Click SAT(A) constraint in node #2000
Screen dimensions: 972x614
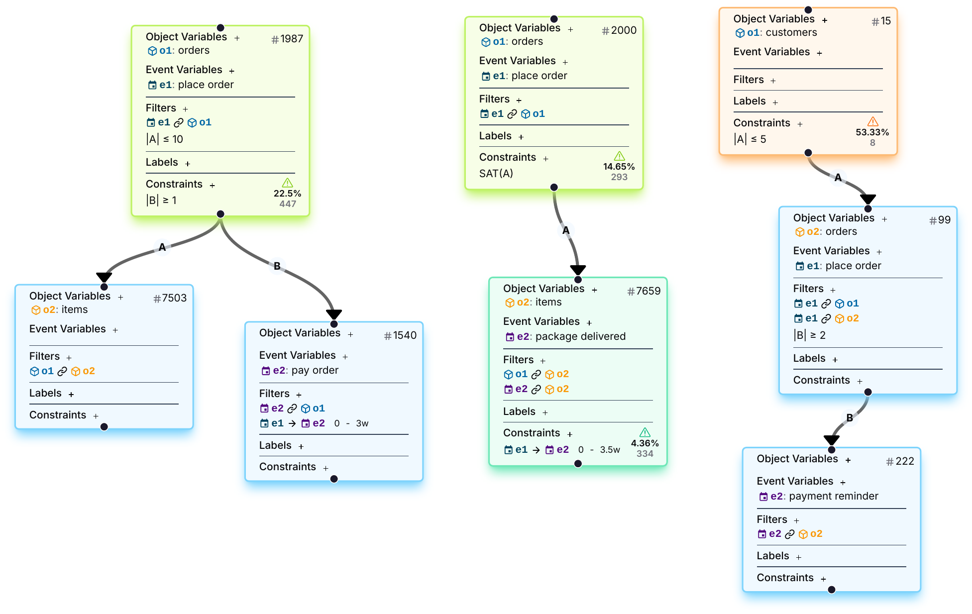pyautogui.click(x=496, y=174)
